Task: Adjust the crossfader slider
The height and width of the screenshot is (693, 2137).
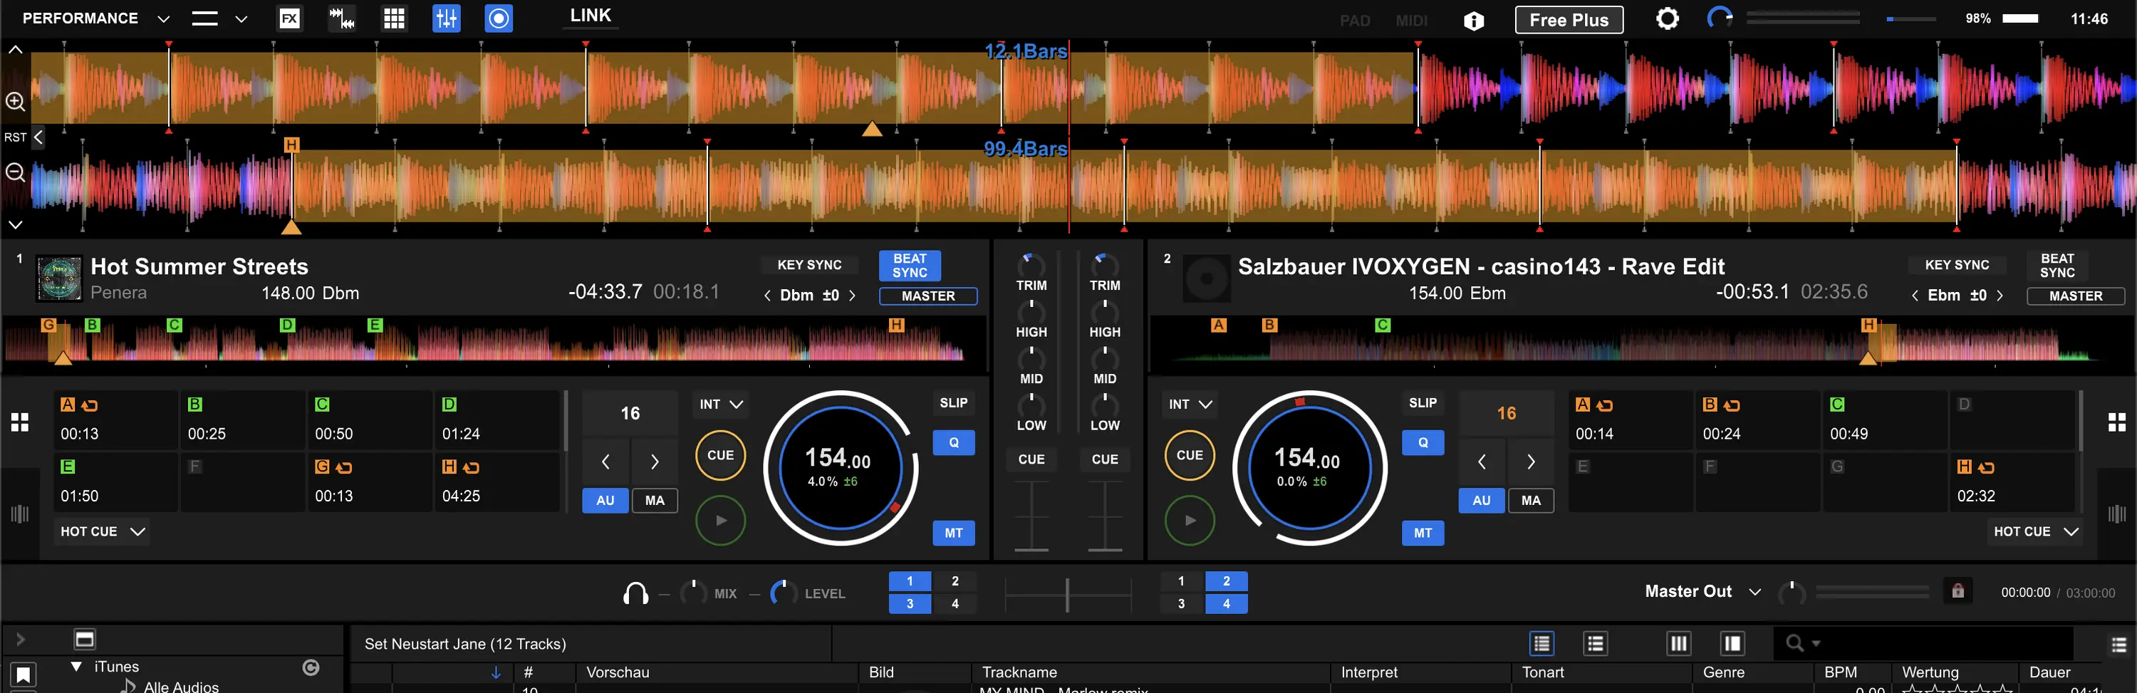Action: pos(1068,594)
